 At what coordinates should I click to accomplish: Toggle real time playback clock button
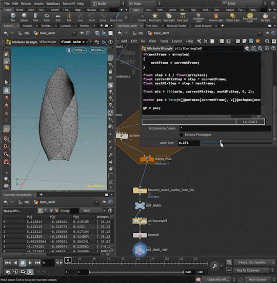30,272
